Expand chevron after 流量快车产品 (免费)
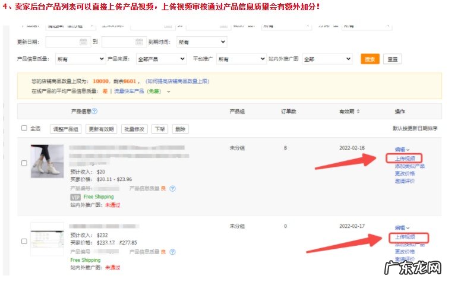 tap(169, 91)
